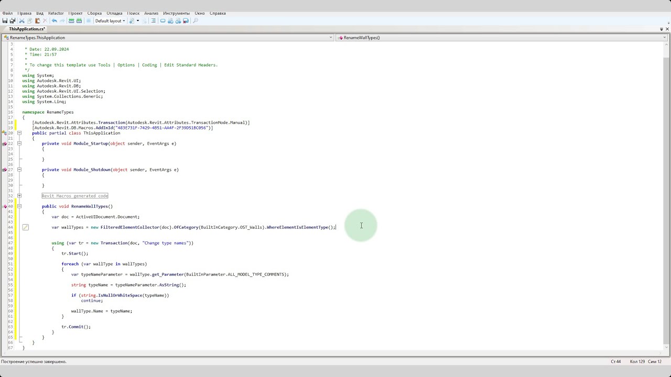
Task: Close the ThisApplication.cs document
Action: coord(667,29)
